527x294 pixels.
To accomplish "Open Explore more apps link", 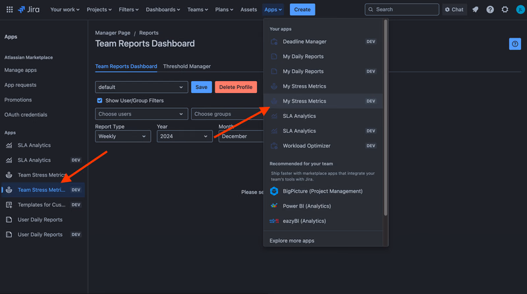I will (x=292, y=241).
